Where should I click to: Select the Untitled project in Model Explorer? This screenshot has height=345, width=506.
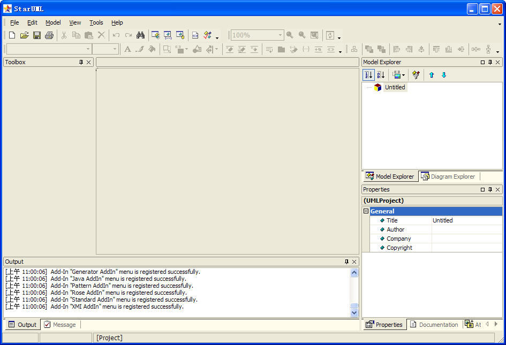pyautogui.click(x=395, y=87)
